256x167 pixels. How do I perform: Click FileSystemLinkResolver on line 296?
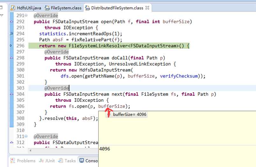[98, 46]
